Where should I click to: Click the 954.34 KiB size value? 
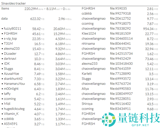(150, 29)
